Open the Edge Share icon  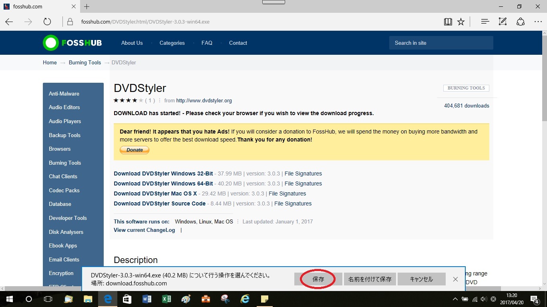[x=520, y=22]
